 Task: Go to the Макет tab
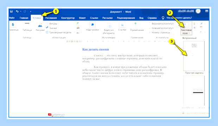click(82, 18)
